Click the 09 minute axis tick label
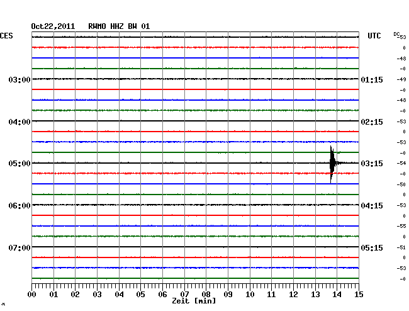Image resolution: width=409 pixels, height=311 pixels. [x=228, y=295]
